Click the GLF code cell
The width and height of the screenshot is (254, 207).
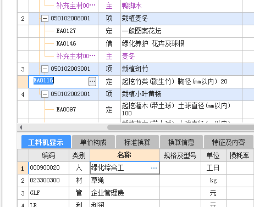coord(49,193)
